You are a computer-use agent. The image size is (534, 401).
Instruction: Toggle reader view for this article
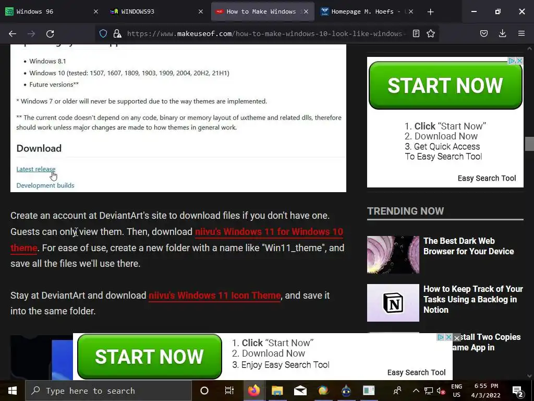[x=416, y=33]
